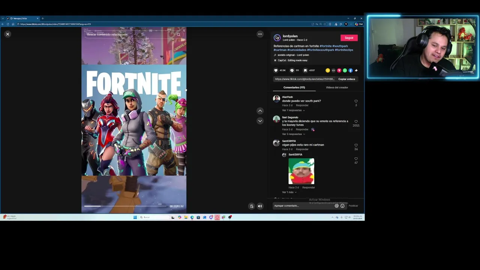The height and width of the screenshot is (270, 480).
Task: Click Publicar to post comment
Action: point(353,206)
